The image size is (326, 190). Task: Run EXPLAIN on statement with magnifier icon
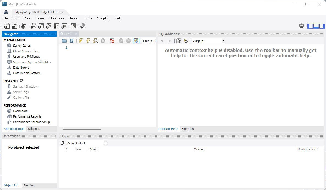pos(95,41)
